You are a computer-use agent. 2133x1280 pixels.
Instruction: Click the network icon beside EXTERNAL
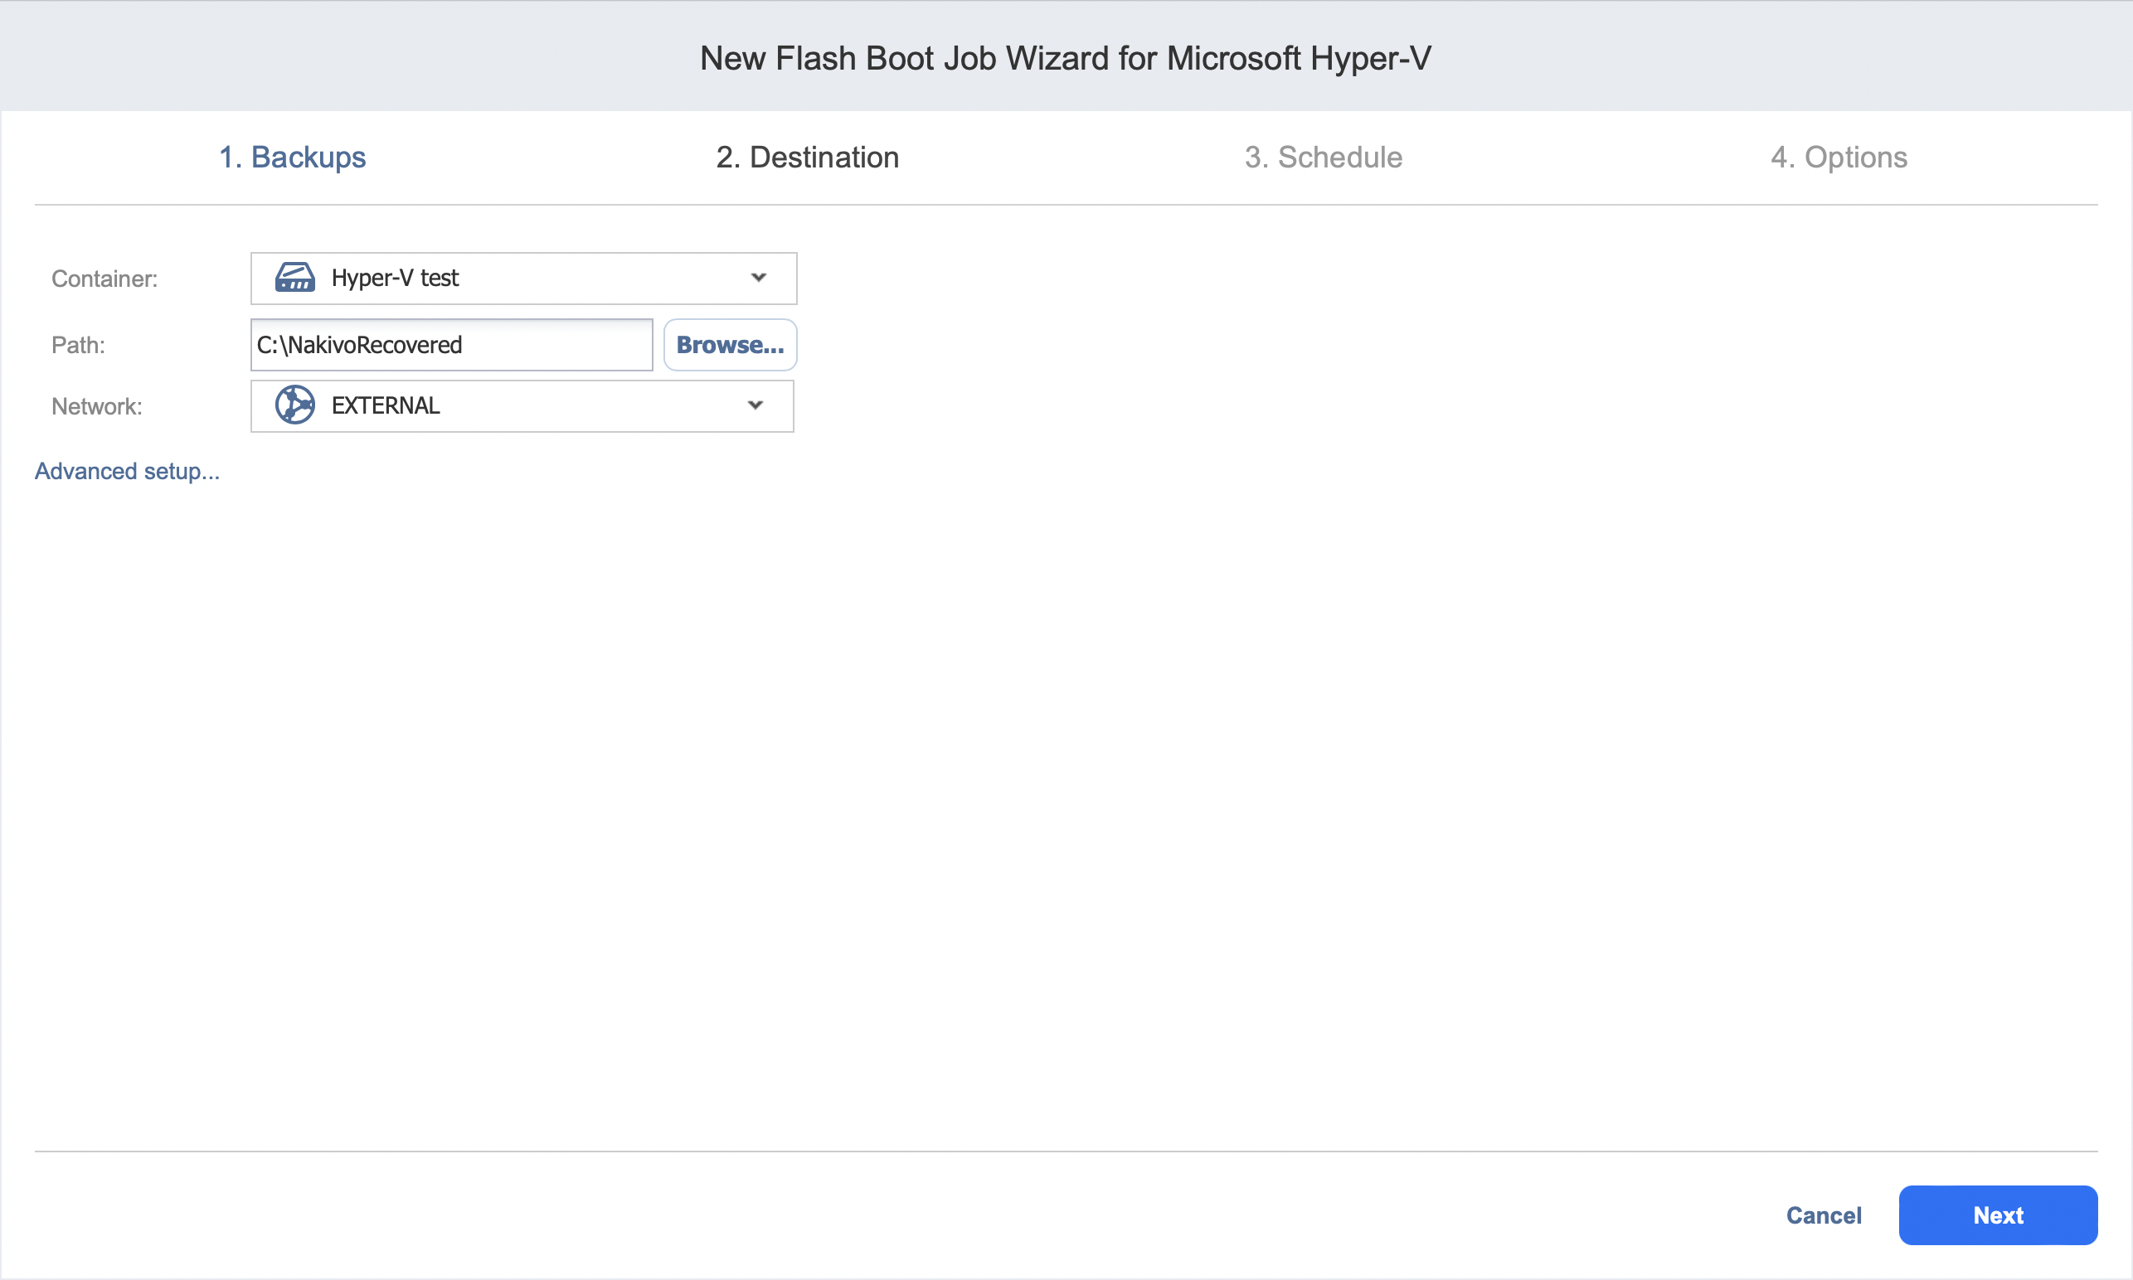point(294,405)
